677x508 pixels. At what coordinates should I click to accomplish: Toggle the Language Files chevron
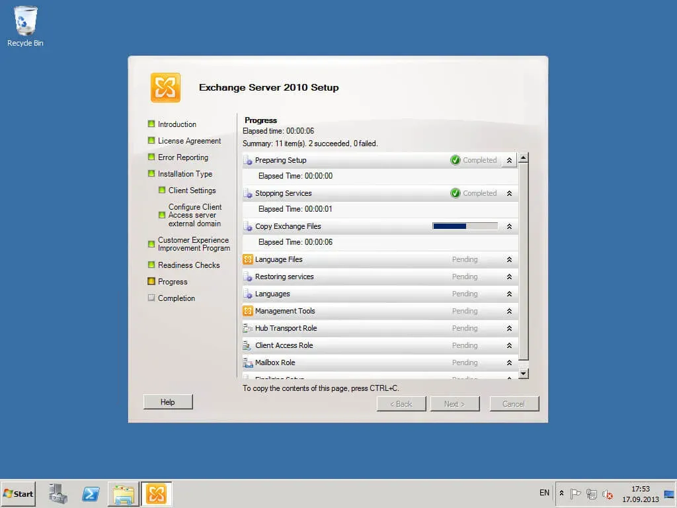(510, 259)
